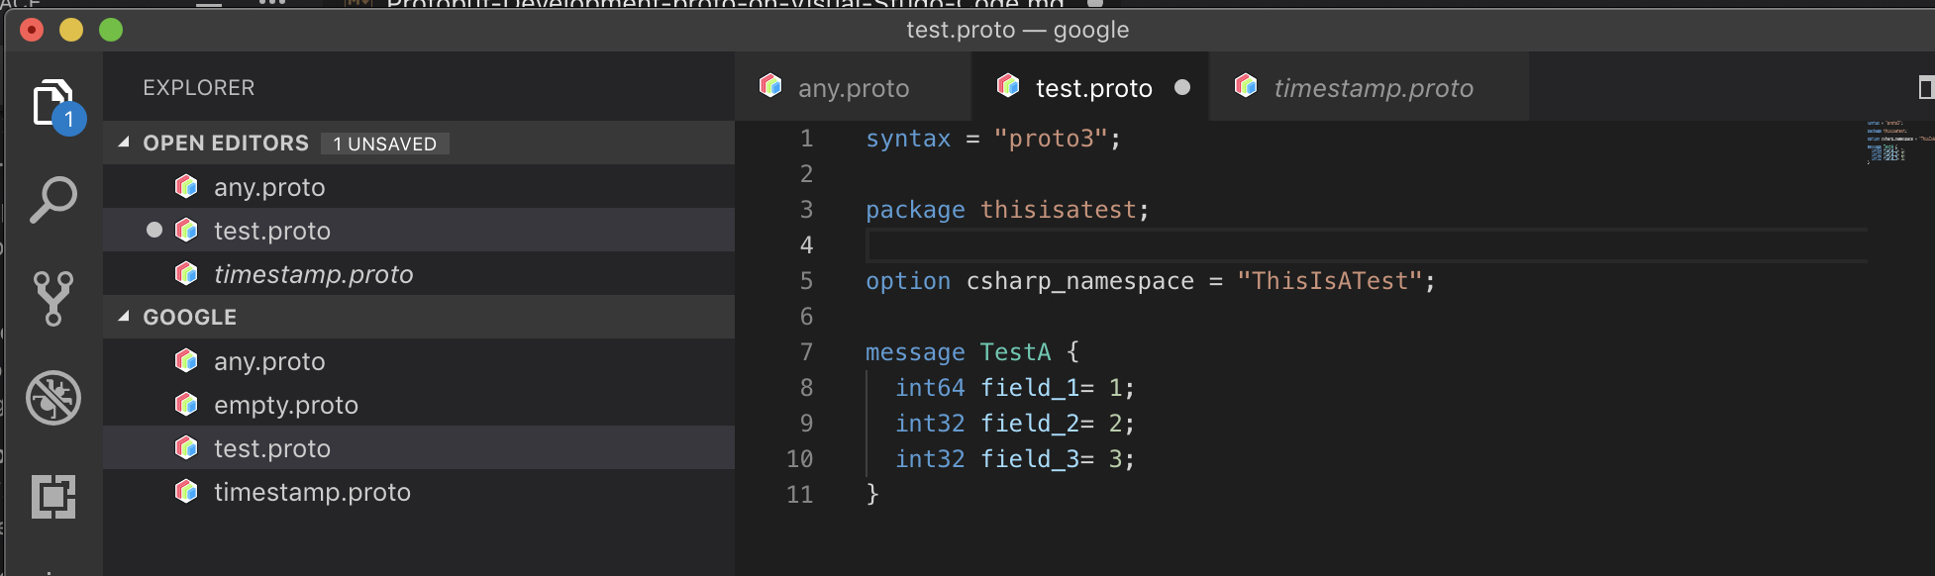
Task: Click the green macOS zoom window button
Action: click(x=111, y=30)
